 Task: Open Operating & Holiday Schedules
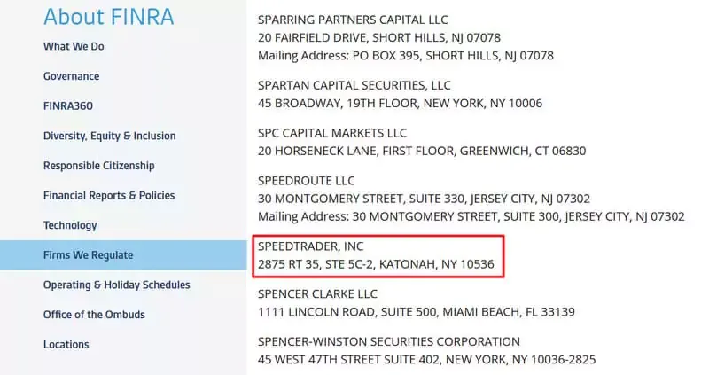(117, 285)
